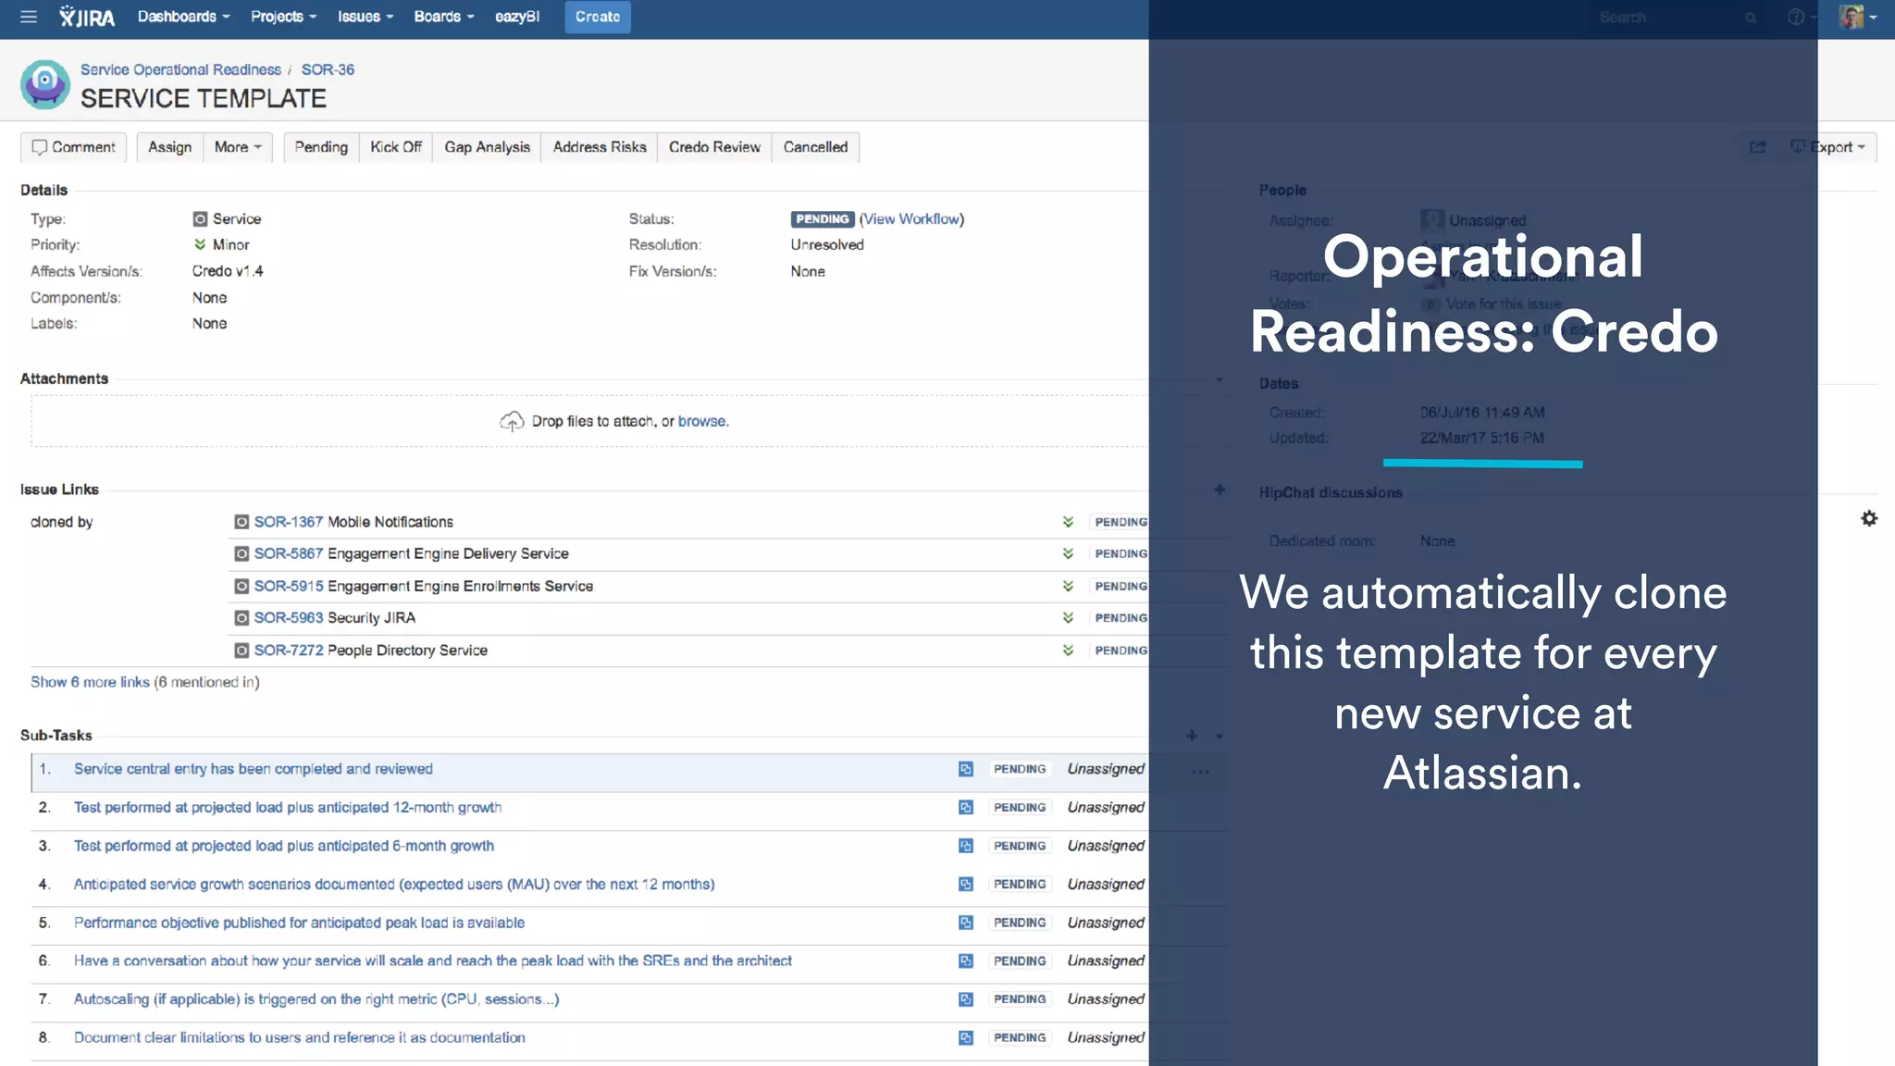
Task: Open sub-task Service central entry completed and reviewed
Action: click(x=254, y=769)
